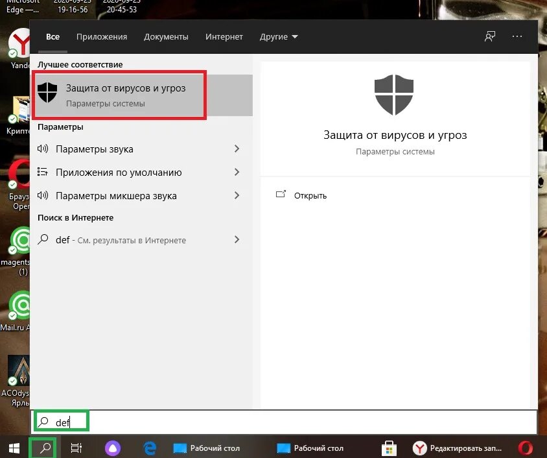Click magnifier icon beside def web result

pos(43,239)
